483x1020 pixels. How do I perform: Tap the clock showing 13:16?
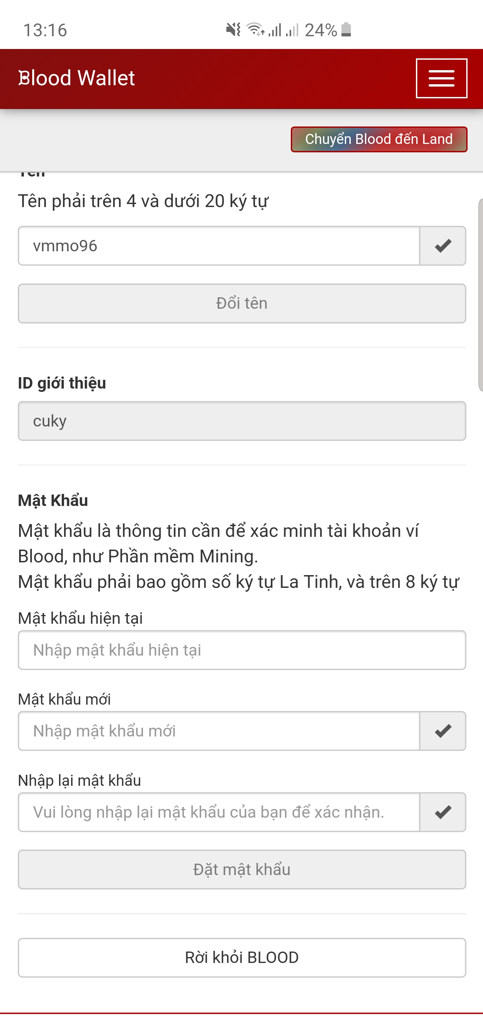[45, 30]
